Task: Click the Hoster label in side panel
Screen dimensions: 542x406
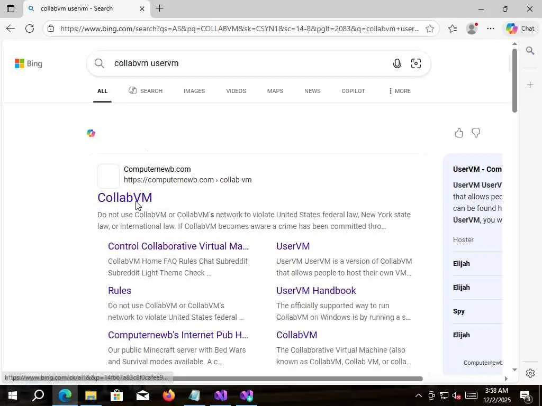Action: point(463,240)
